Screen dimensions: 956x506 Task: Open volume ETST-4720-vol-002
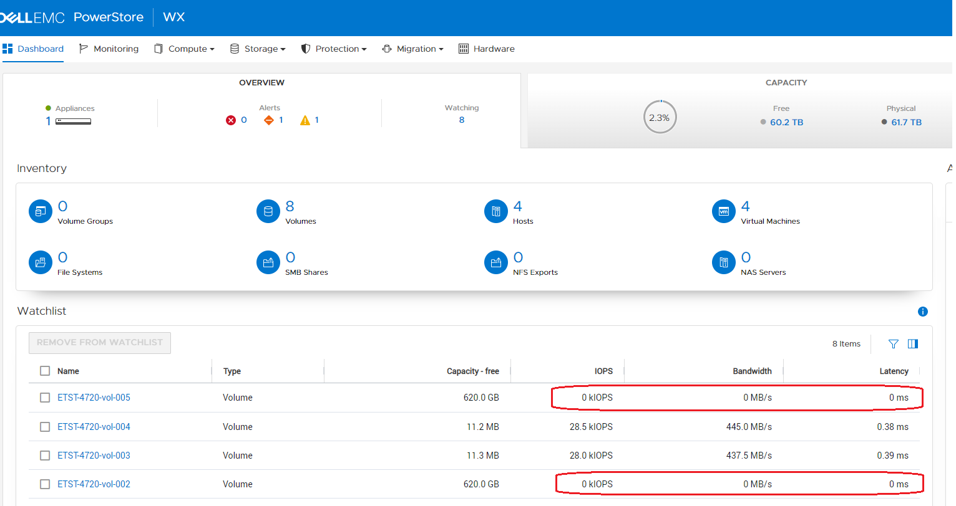(94, 484)
